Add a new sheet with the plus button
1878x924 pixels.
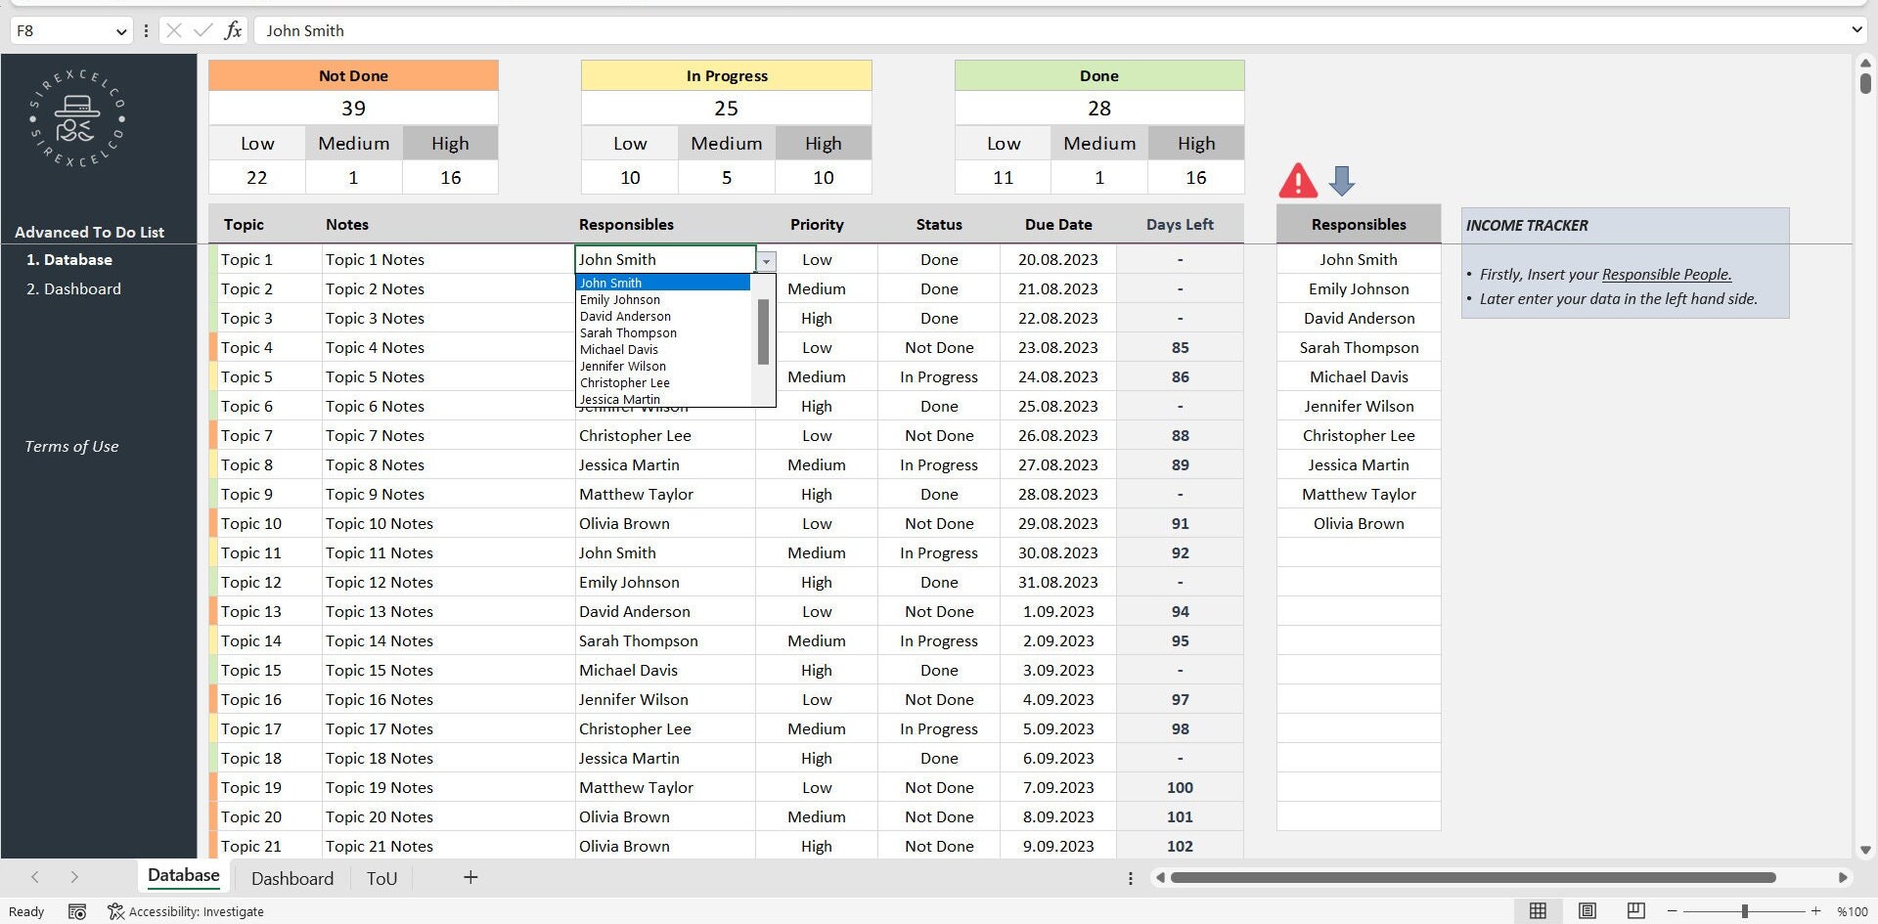[x=469, y=878]
